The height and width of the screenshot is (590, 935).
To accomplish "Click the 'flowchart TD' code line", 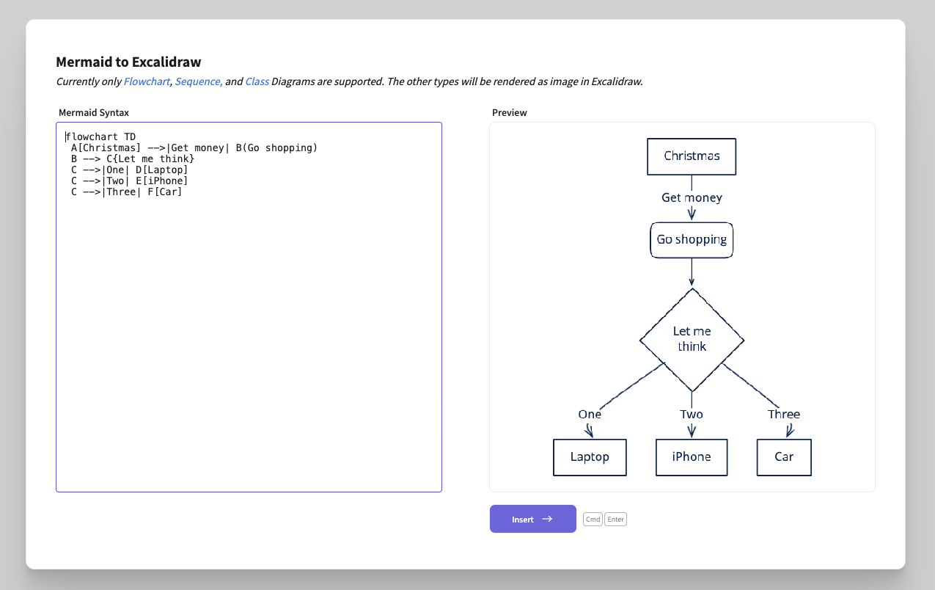I will pos(100,136).
